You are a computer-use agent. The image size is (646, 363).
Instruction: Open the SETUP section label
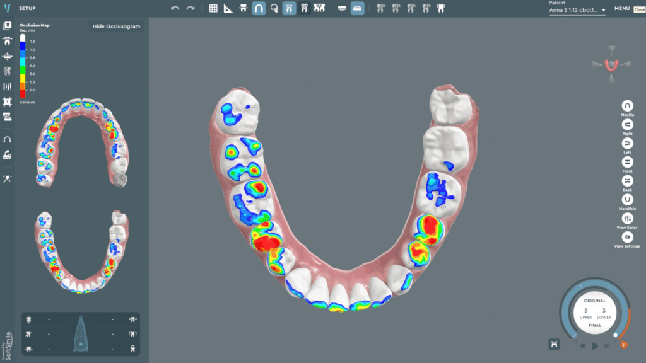(27, 9)
